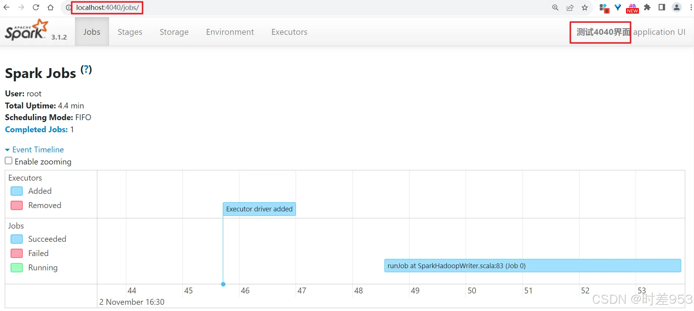Image resolution: width=694 pixels, height=311 pixels.
Task: Open the browser profile avatar
Action: coord(676,7)
